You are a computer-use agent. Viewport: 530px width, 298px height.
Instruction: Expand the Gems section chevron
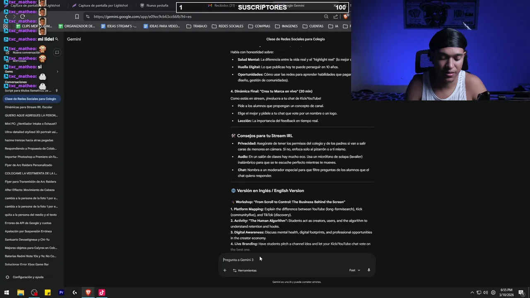tap(57, 72)
